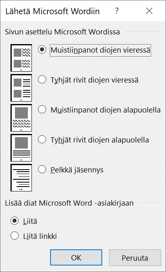This screenshot has height=272, width=166.
Task: Click the notes-below-slides layout icon
Action: 21,118
